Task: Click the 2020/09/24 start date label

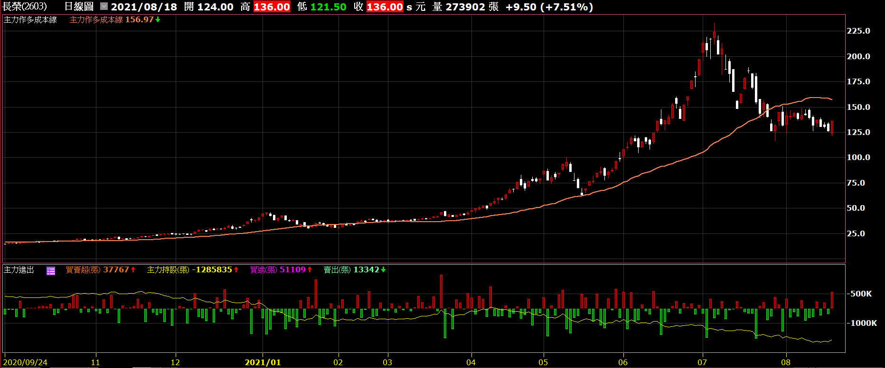Action: [26, 363]
